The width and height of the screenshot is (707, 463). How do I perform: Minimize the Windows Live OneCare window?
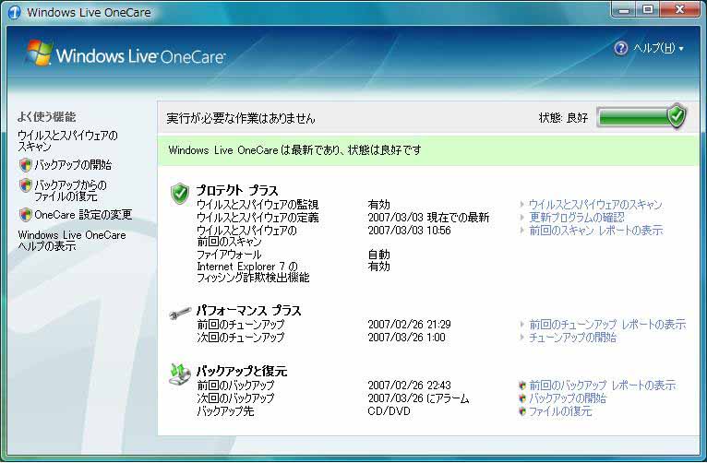point(624,10)
